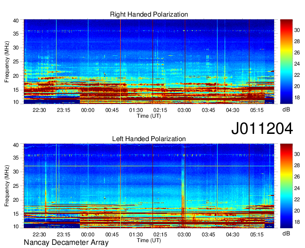Screen dimensions: 305x248
Task: Click the 03:00 time tick on Left Handed plot
Action: coord(184,235)
